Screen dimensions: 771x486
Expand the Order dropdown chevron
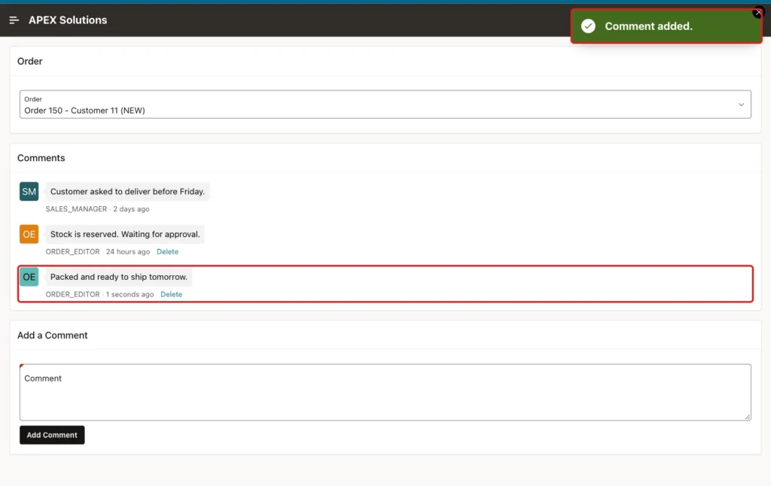[741, 105]
